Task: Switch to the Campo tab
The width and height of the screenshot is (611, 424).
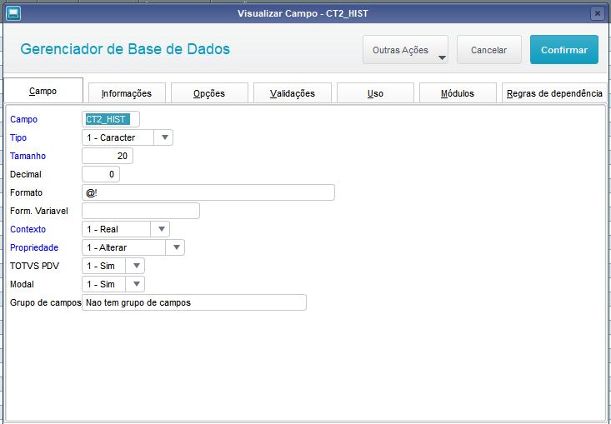Action: click(43, 91)
